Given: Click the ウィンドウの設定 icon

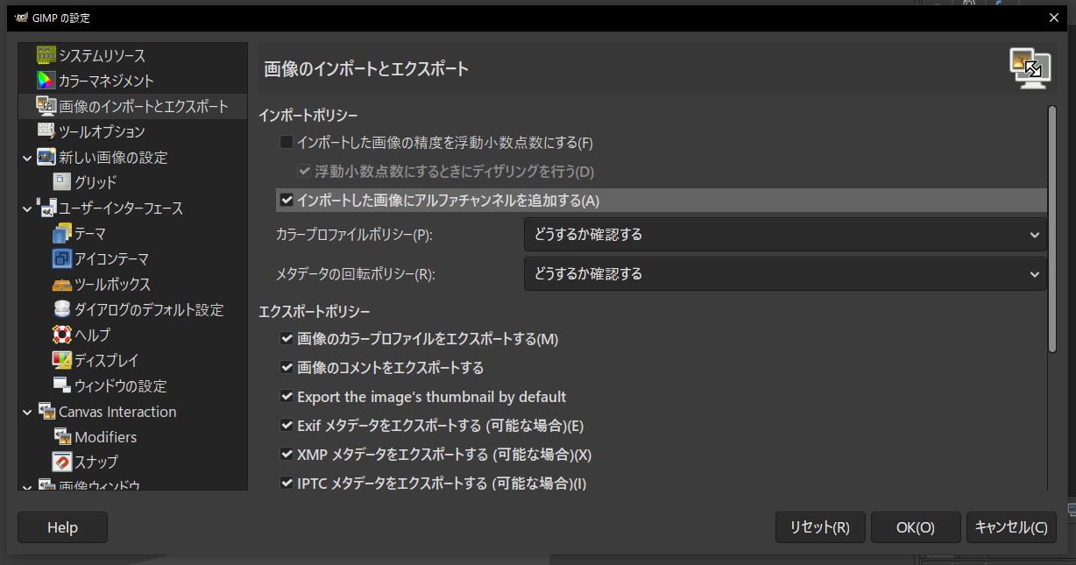Looking at the screenshot, I should (x=61, y=385).
